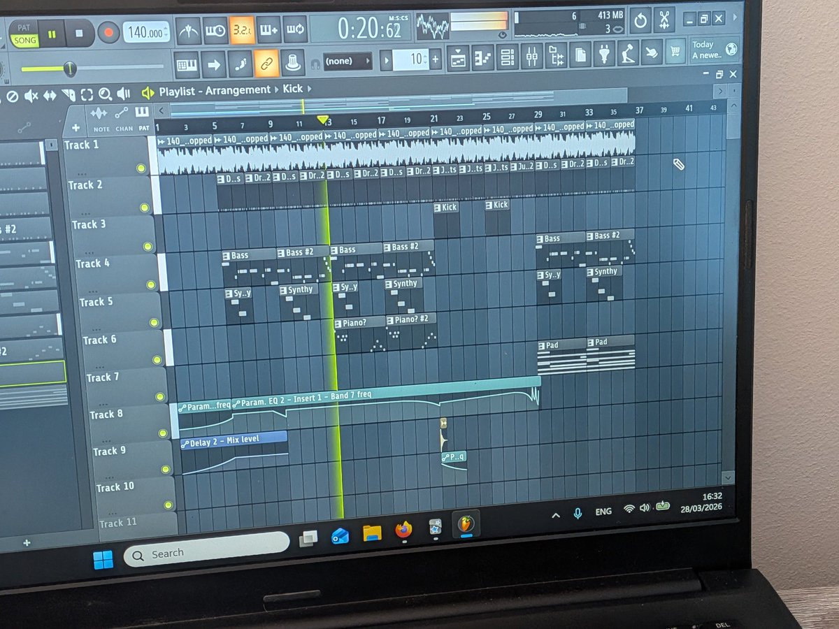Click the circle-slash icon in playlist toolbar
Image resolution: width=839 pixels, height=629 pixels.
12,96
